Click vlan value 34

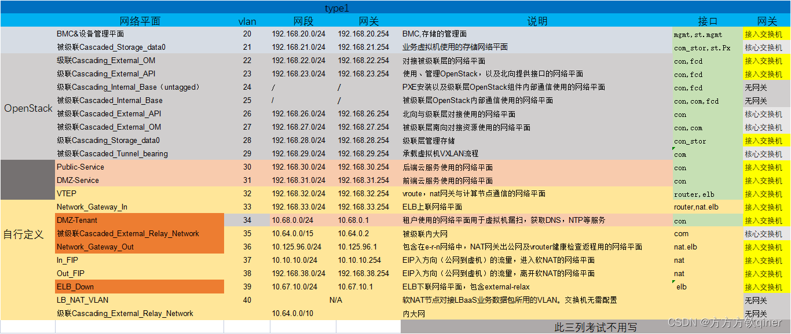click(x=247, y=221)
